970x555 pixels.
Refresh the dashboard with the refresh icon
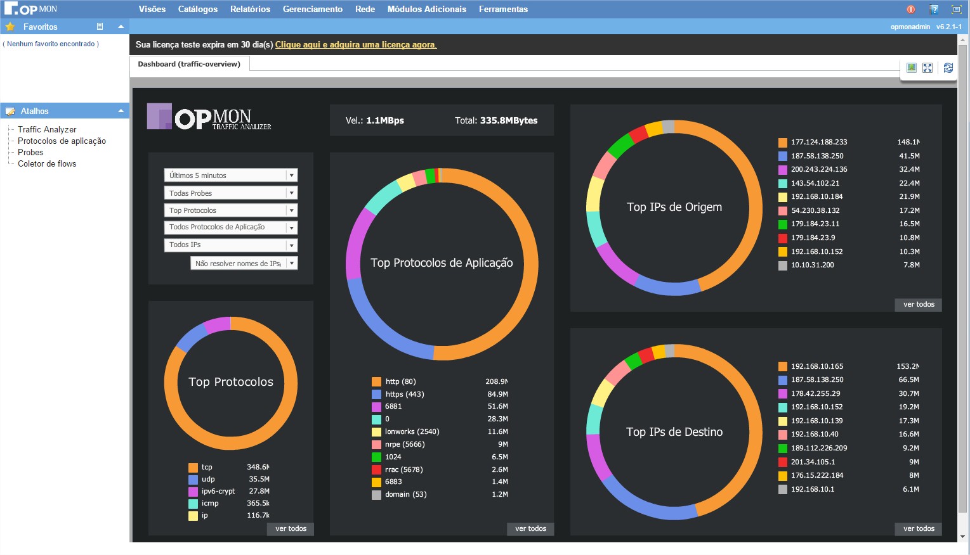point(948,68)
